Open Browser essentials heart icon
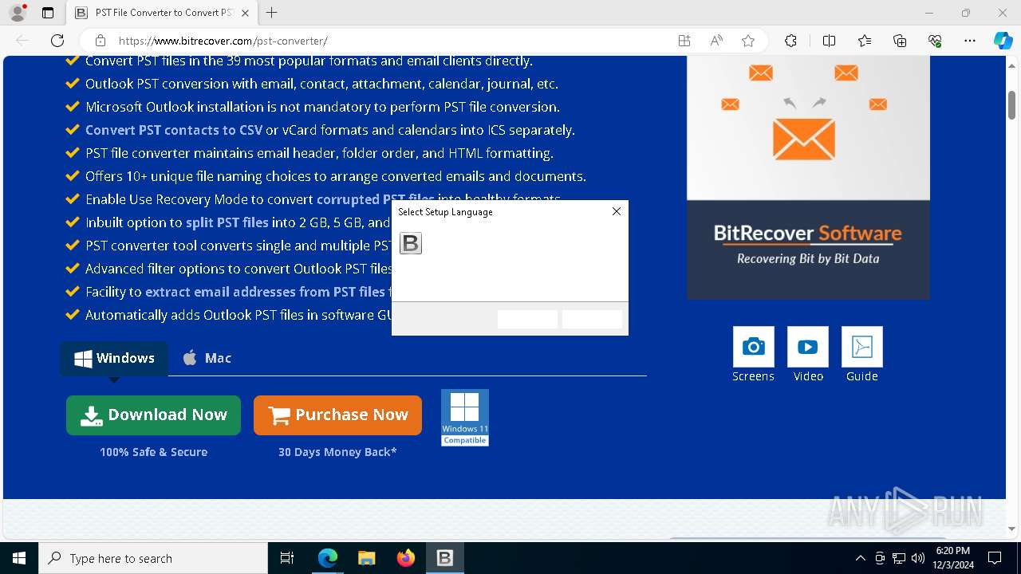The width and height of the screenshot is (1021, 574). [x=935, y=41]
